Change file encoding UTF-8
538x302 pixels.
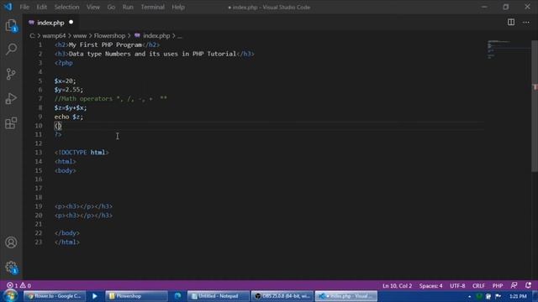point(457,285)
